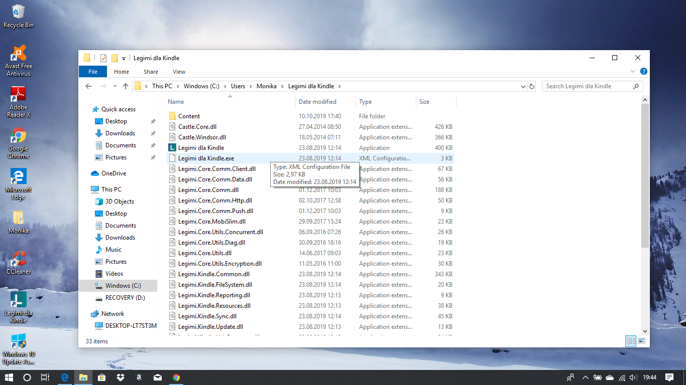
Task: Expand the Users breadcrumb arrow
Action: [251, 86]
